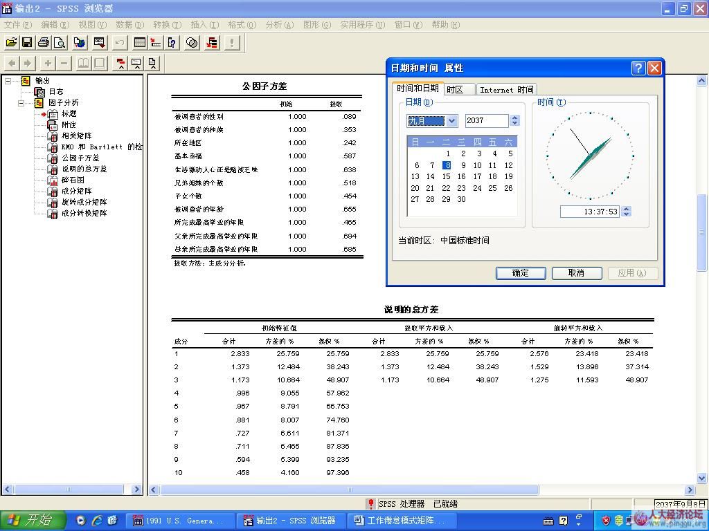Screen dimensions: 709x531
Task: Click the Demote right arrow outline icon
Action: coord(28,63)
